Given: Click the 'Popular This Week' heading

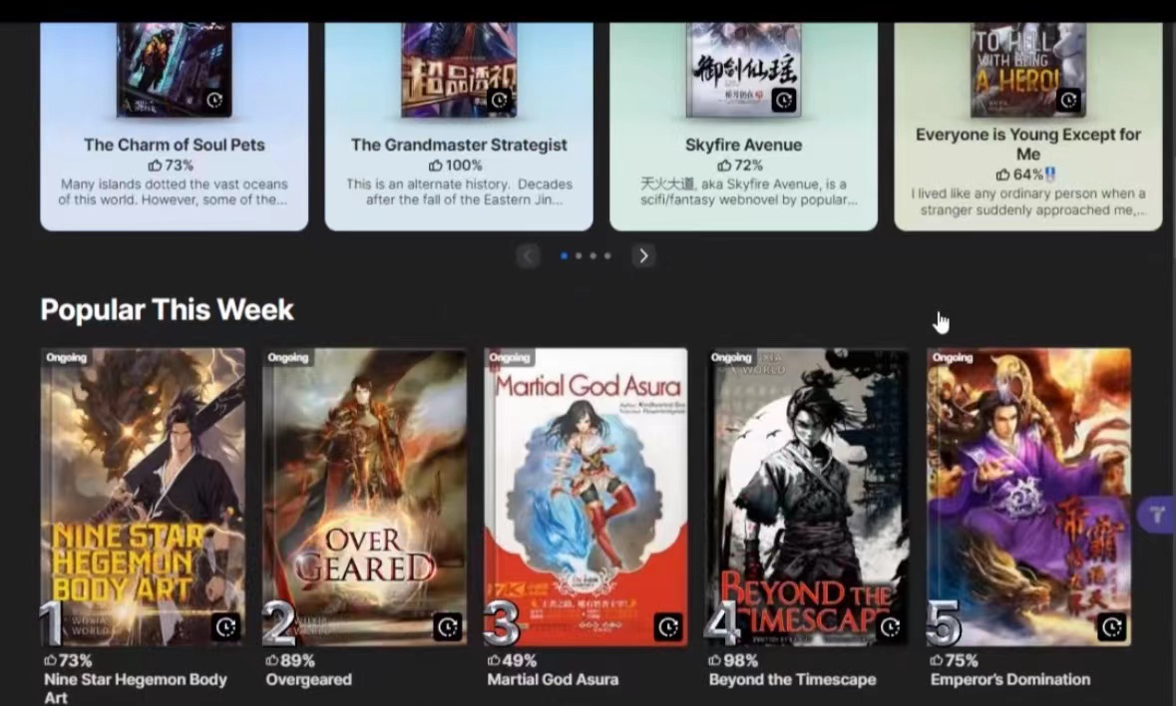Looking at the screenshot, I should click(x=168, y=309).
